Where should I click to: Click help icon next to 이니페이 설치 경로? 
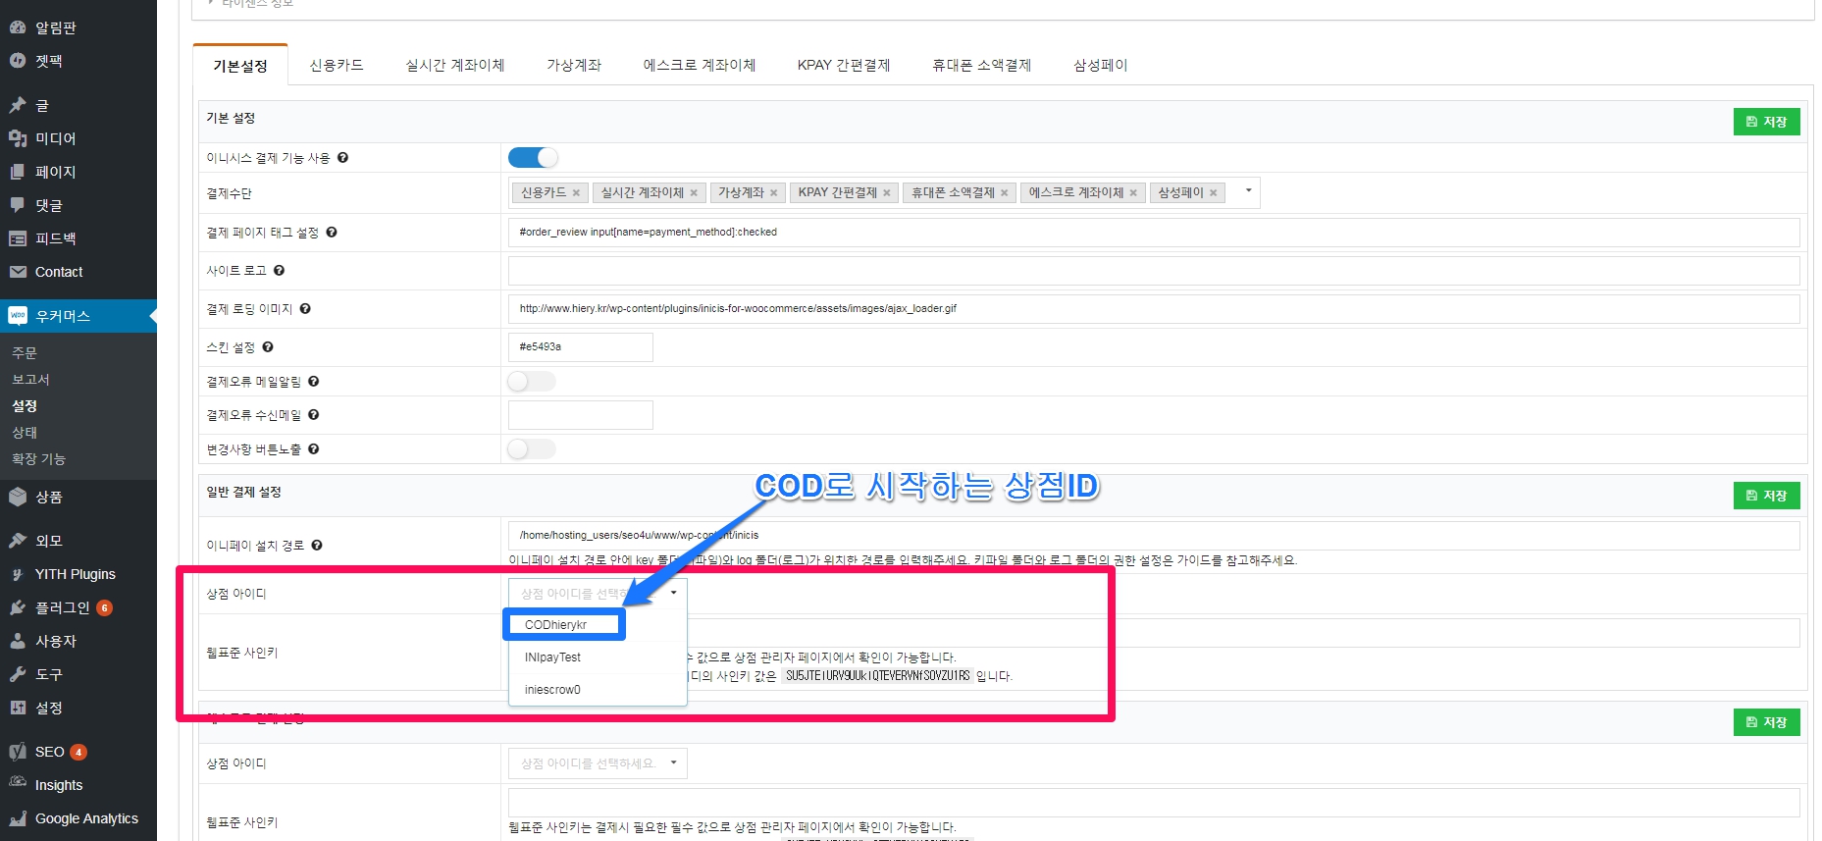(x=317, y=545)
